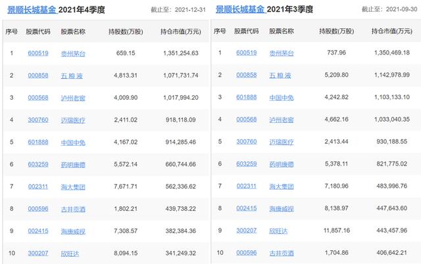The height and width of the screenshot is (264, 421).
Task: Select the 股票代码 column header in 3季度 table
Action: click(246, 32)
